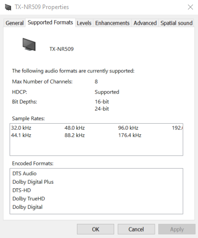This screenshot has width=198, height=238.
Task: Select Dolby Digital Plus format entry
Action: (x=33, y=182)
